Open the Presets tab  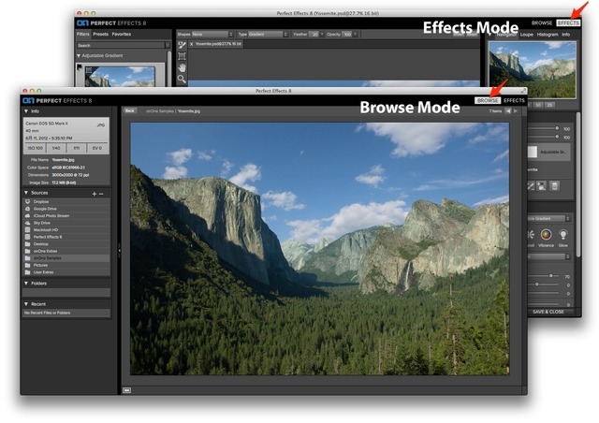[100, 34]
